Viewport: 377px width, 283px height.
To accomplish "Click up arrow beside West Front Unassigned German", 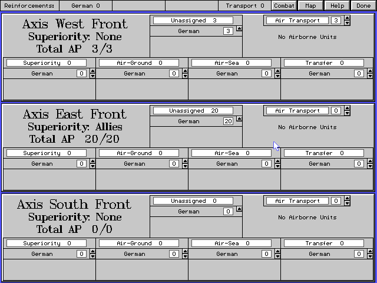I will pyautogui.click(x=239, y=28).
